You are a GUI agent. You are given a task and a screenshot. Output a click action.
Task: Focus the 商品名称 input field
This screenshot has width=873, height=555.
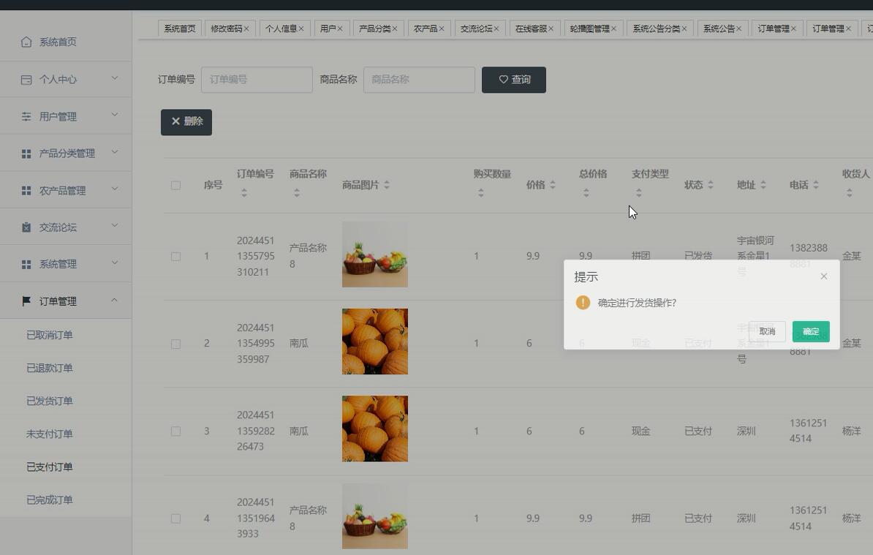coord(419,80)
